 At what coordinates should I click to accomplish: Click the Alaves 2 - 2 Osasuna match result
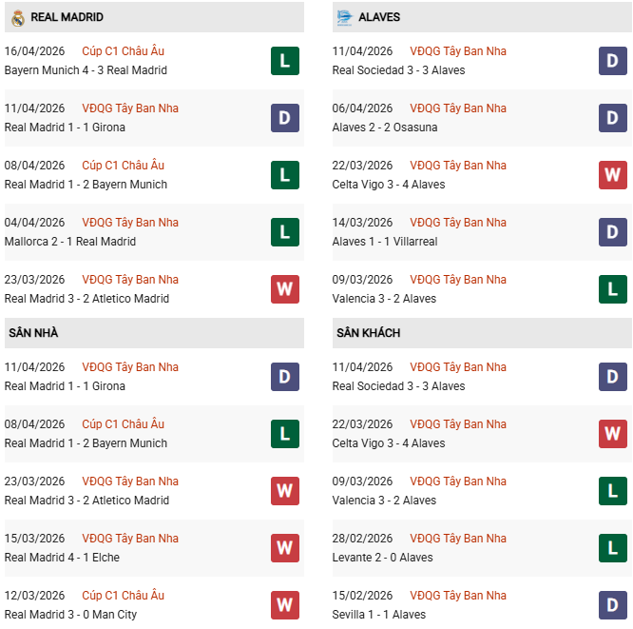click(385, 128)
